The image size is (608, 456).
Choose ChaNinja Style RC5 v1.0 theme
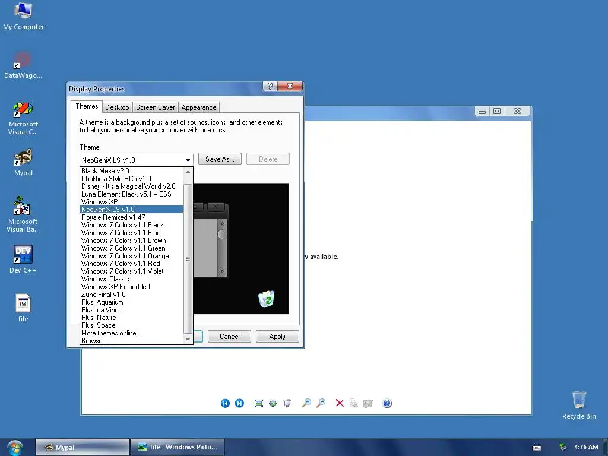[x=131, y=179]
